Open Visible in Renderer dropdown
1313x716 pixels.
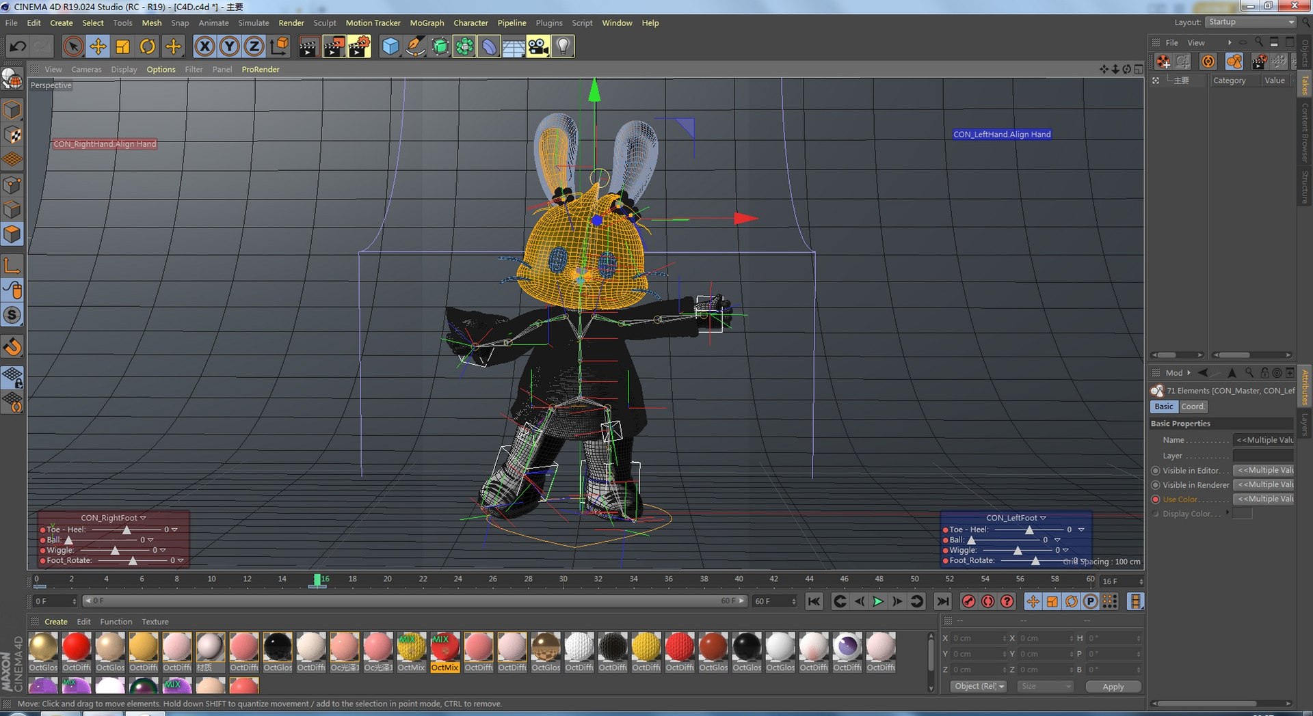(x=1263, y=484)
